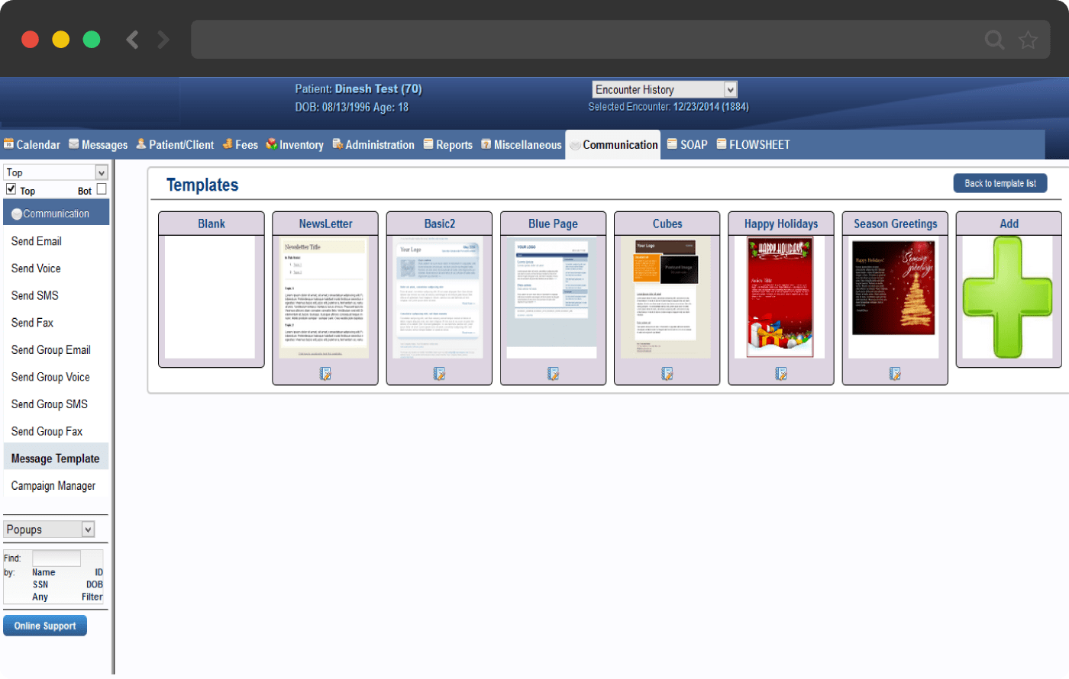
Task: Click the DOB search filter
Action: 95,584
